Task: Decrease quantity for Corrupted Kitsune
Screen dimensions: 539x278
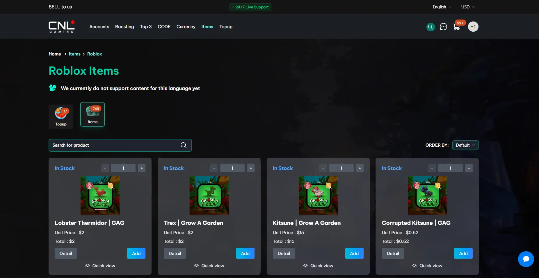Action: pyautogui.click(x=432, y=168)
